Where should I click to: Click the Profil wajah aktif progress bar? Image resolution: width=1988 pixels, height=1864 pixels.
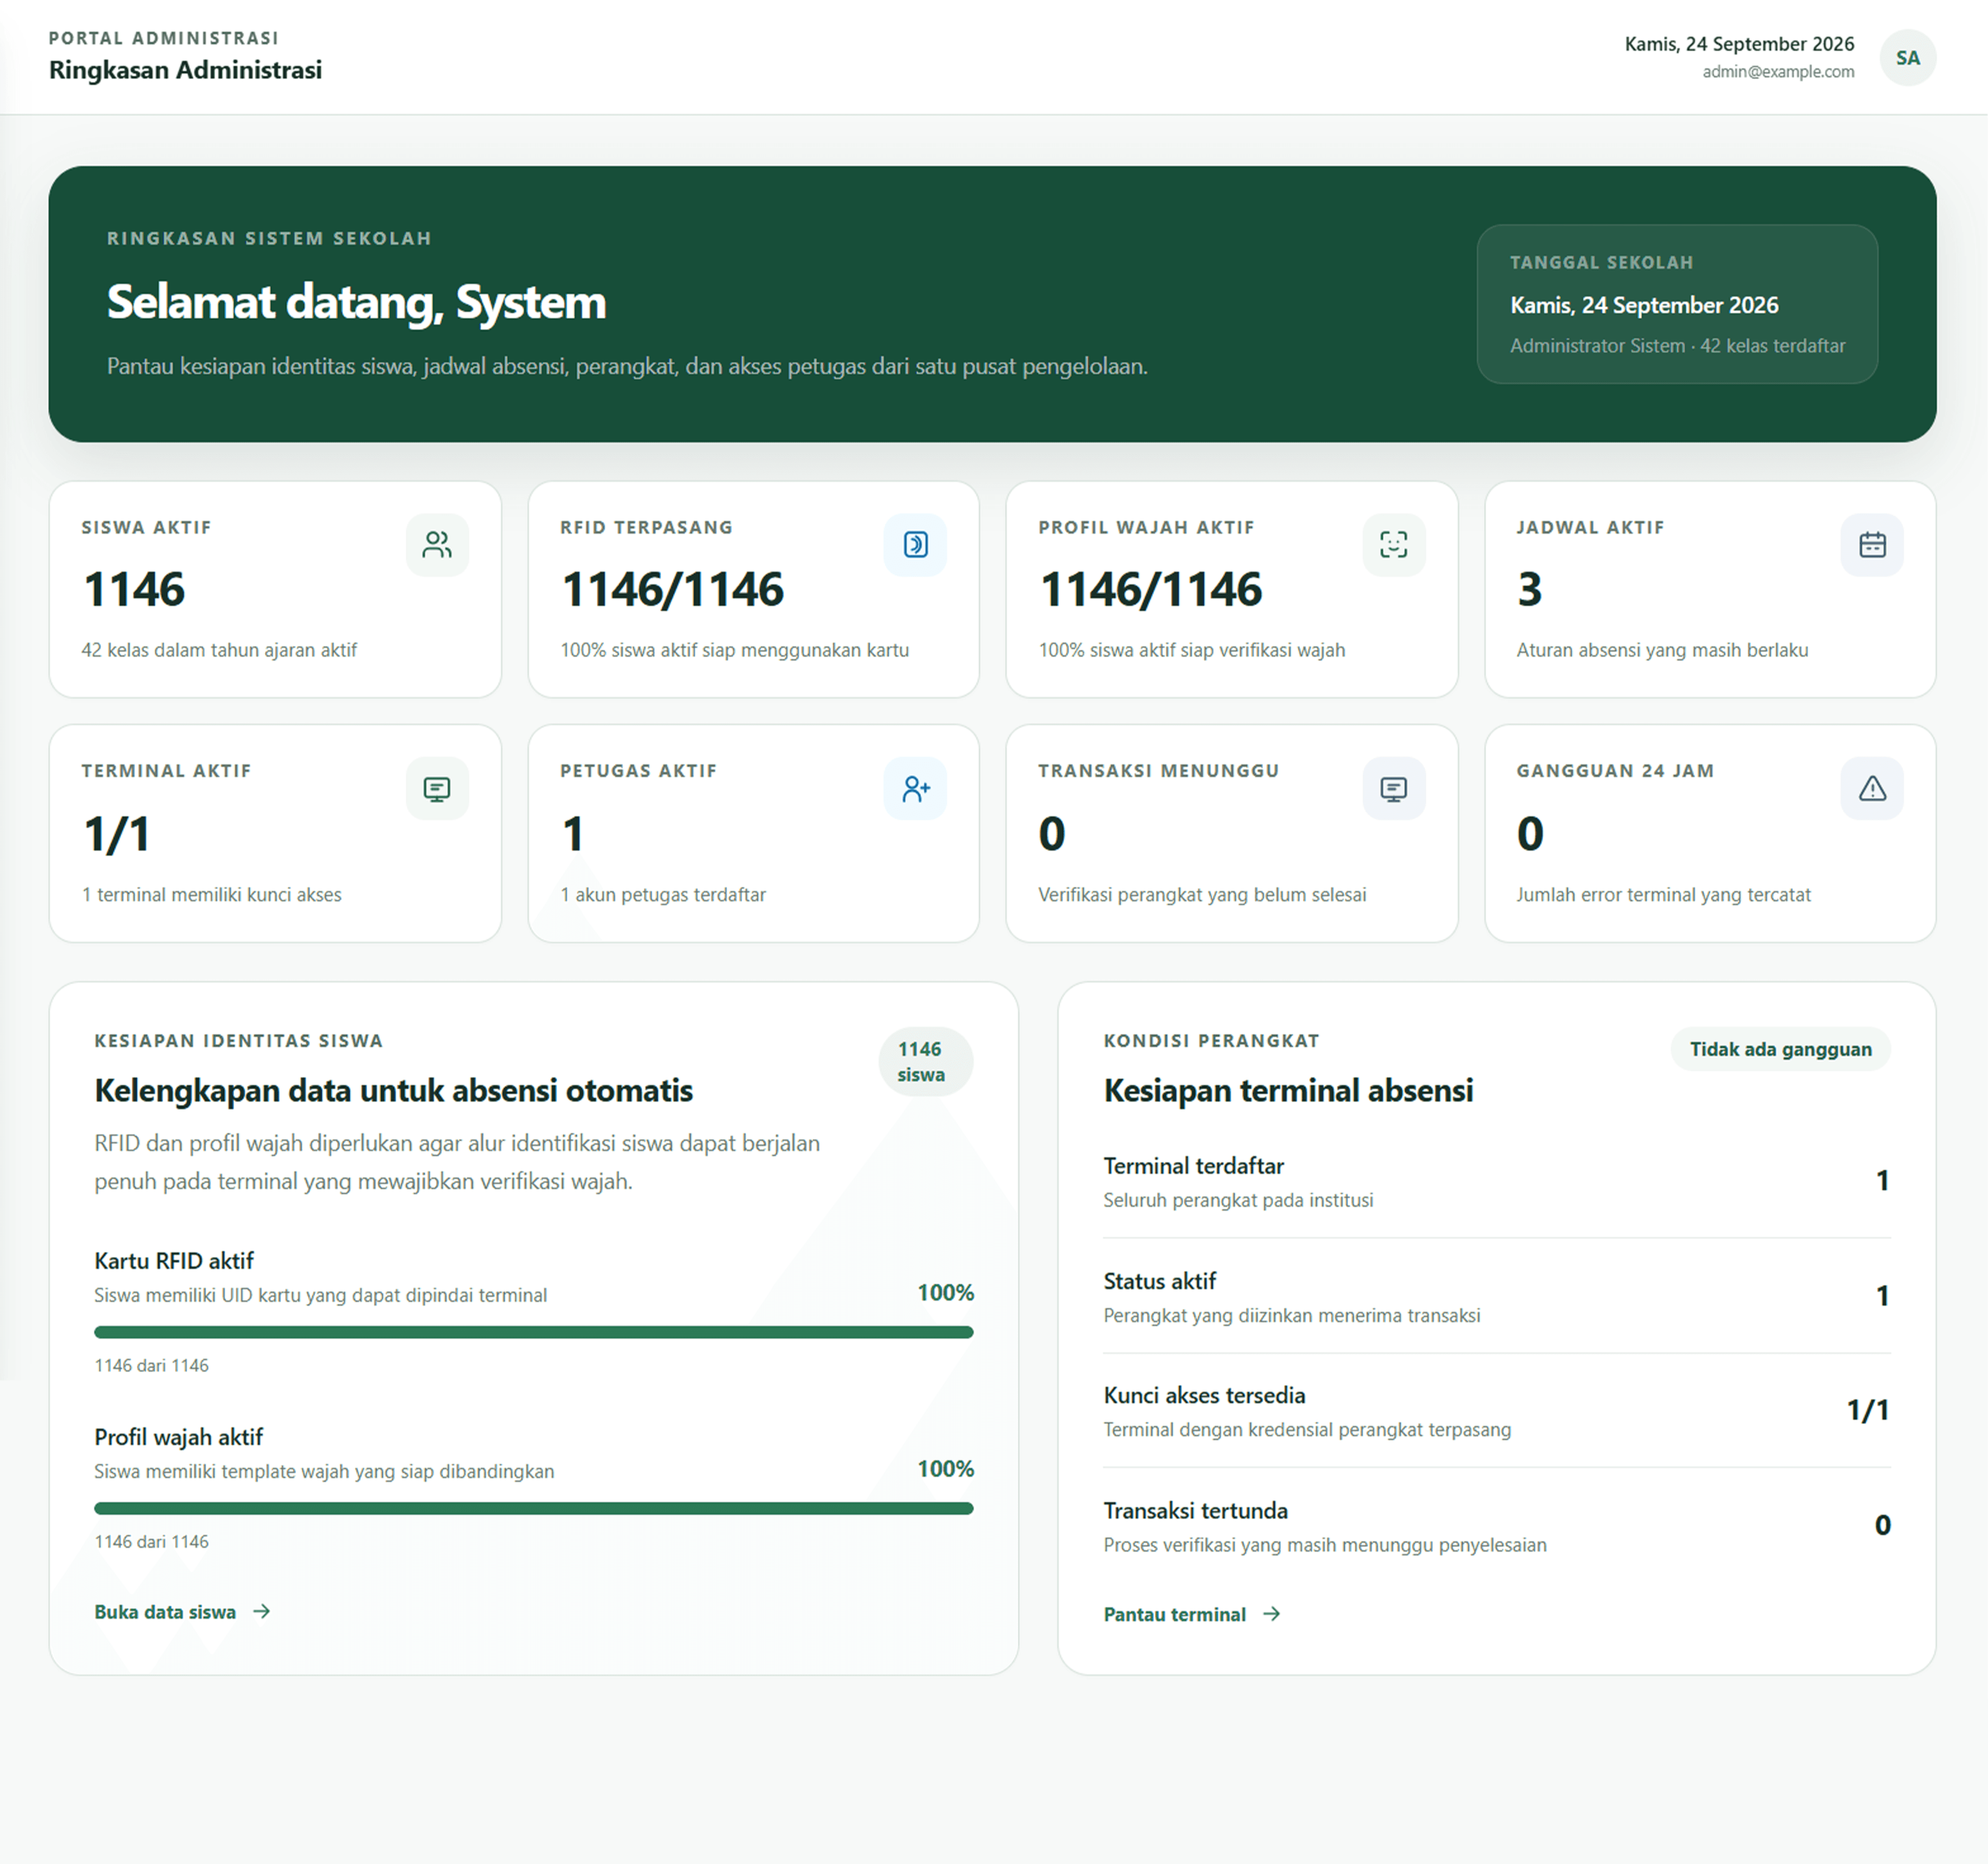point(533,1508)
